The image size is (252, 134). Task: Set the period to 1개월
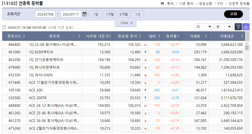click(110, 14)
